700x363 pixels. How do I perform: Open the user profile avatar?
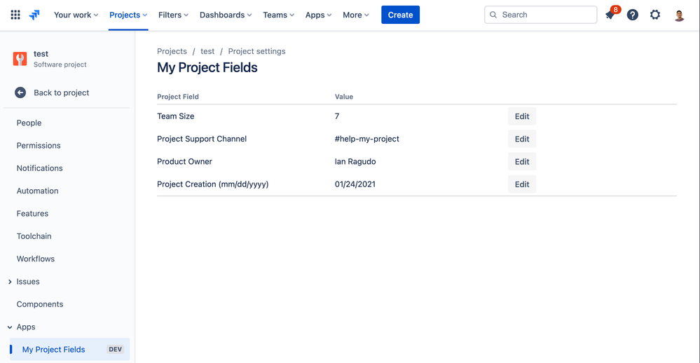tap(679, 15)
